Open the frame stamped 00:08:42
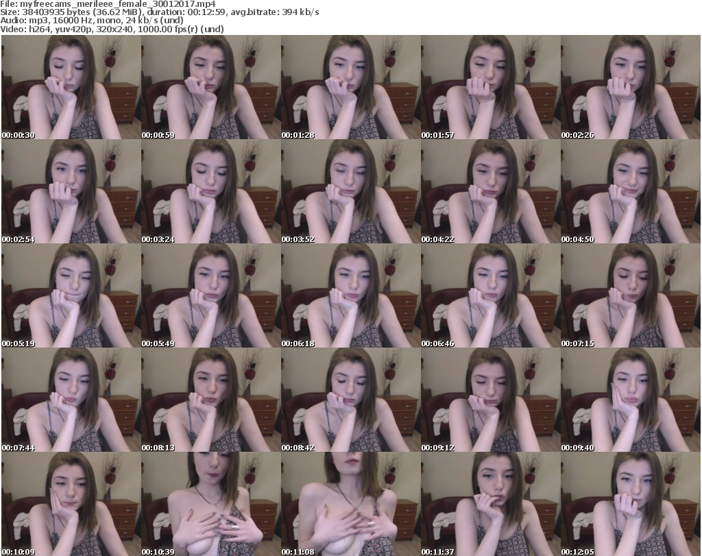 351,400
